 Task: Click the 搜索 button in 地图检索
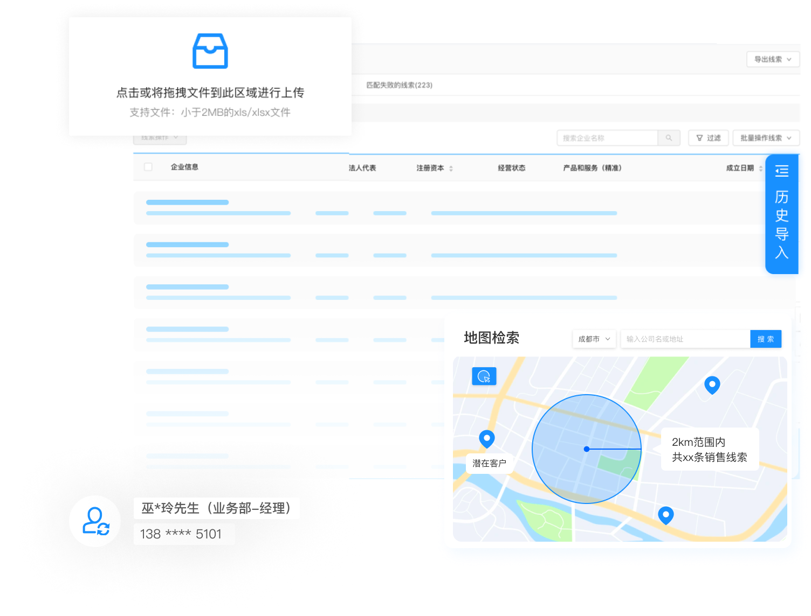tap(766, 339)
